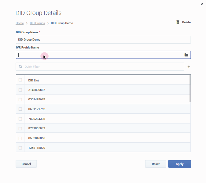The image size is (206, 183).
Task: Click the Reset button
Action: [156, 164]
